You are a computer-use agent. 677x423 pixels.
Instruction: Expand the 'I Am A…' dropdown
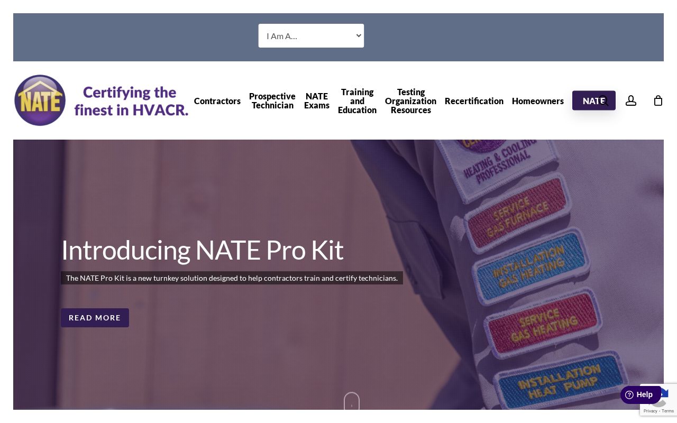pyautogui.click(x=311, y=36)
